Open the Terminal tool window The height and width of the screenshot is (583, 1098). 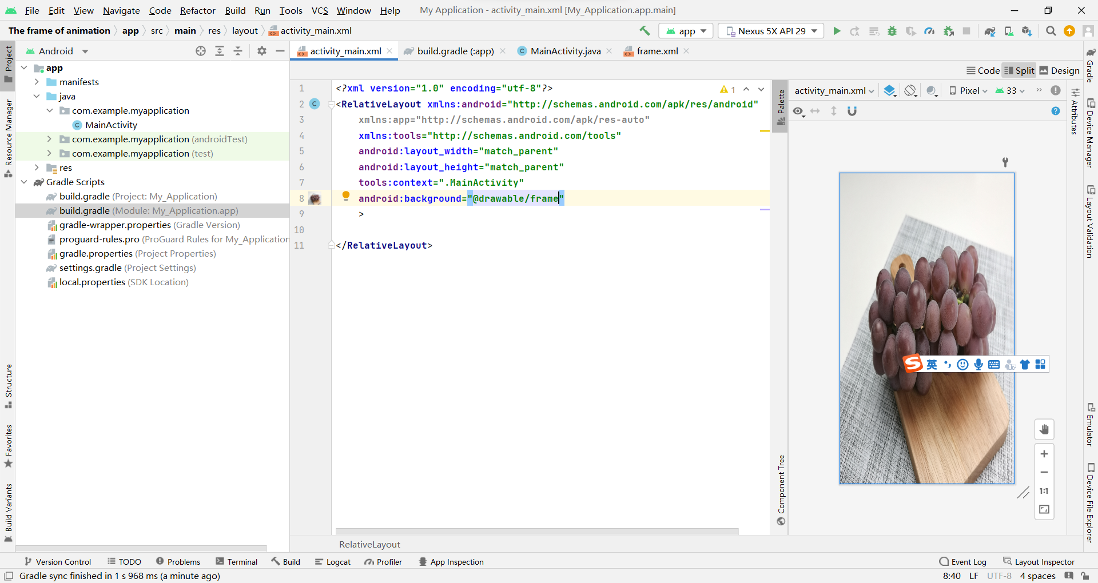click(x=242, y=561)
